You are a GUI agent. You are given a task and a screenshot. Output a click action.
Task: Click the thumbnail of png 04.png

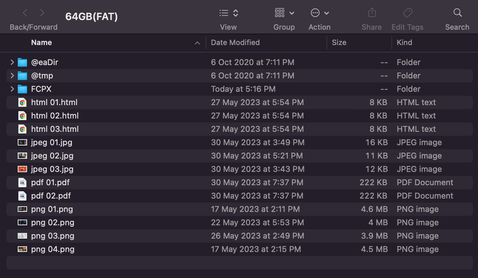(x=22, y=249)
